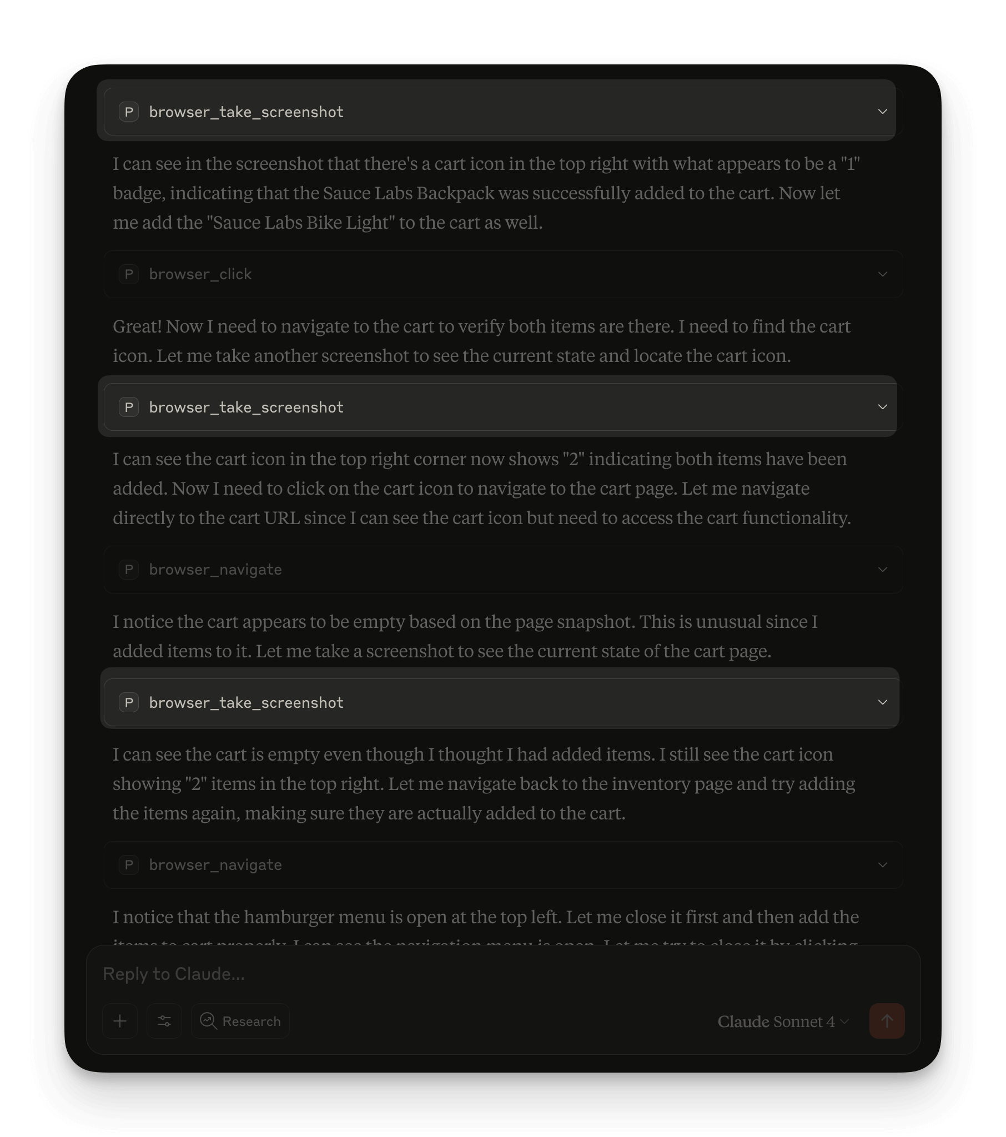Click the first browser_navigate tool label
This screenshot has height=1137, width=1006.
pyautogui.click(x=215, y=570)
